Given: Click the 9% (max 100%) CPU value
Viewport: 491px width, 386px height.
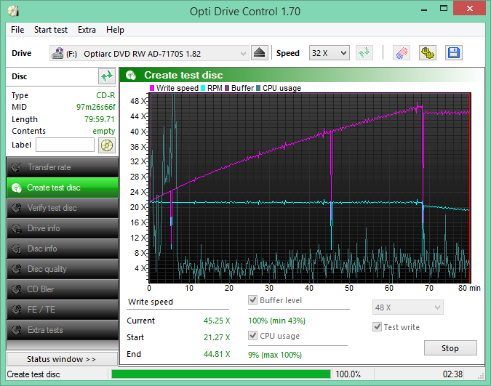Looking at the screenshot, I should tap(275, 355).
